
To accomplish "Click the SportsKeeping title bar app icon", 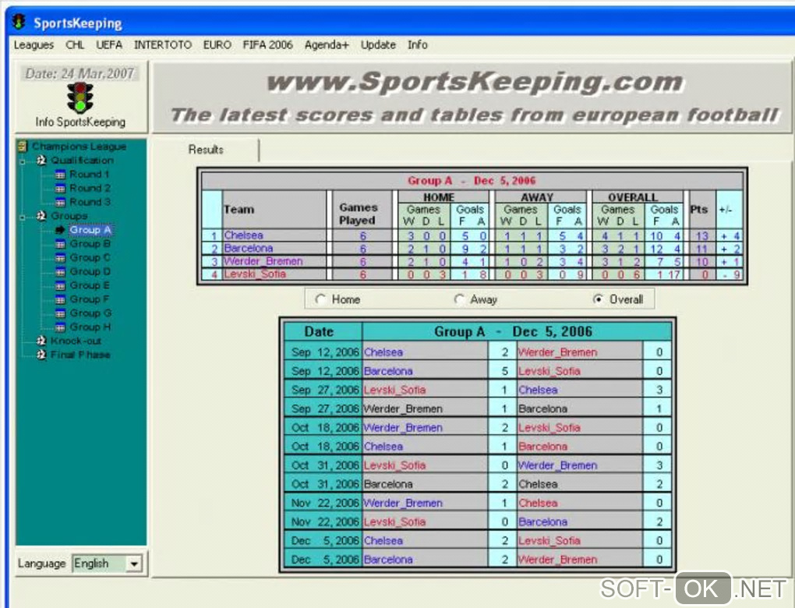I will (x=19, y=22).
